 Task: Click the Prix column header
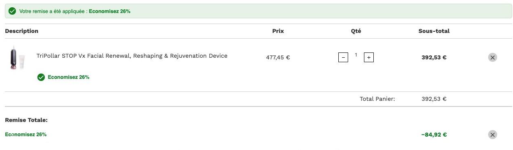[278, 31]
